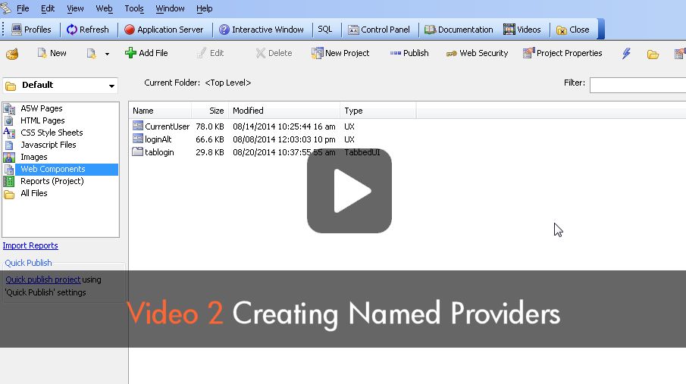Click the 66.6 KB size cell
Image resolution: width=686 pixels, height=384 pixels.
pyautogui.click(x=209, y=139)
